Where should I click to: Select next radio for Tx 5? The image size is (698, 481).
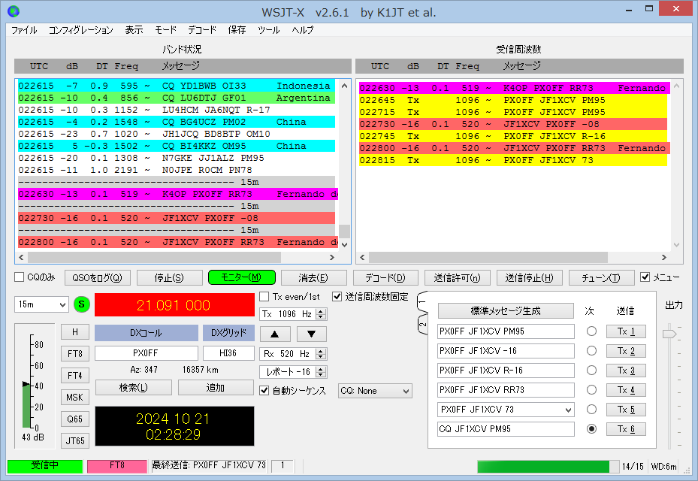click(x=591, y=410)
